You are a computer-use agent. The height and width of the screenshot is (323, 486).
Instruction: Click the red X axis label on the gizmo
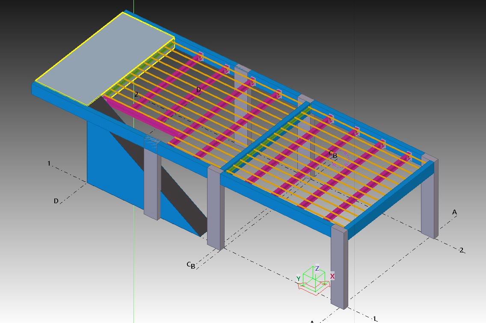[332, 276]
